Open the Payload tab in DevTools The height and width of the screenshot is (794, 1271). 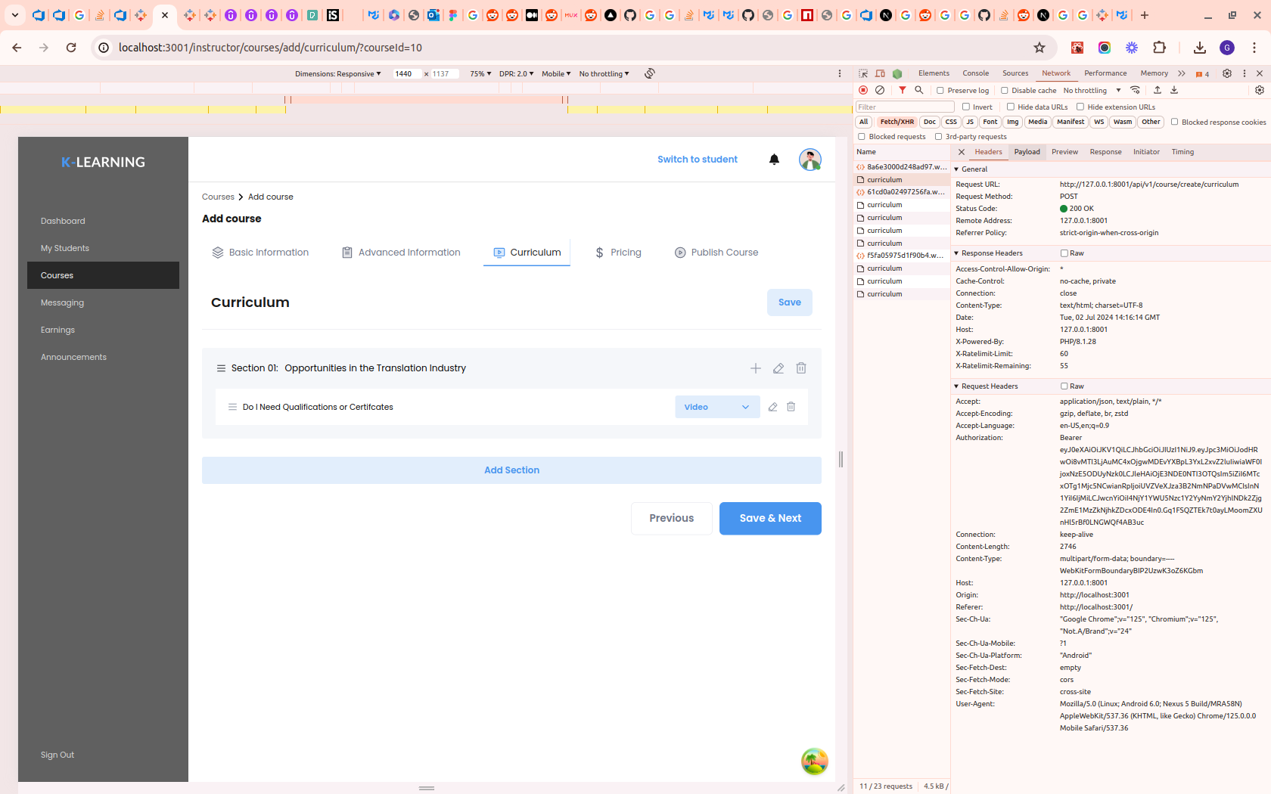point(1027,152)
